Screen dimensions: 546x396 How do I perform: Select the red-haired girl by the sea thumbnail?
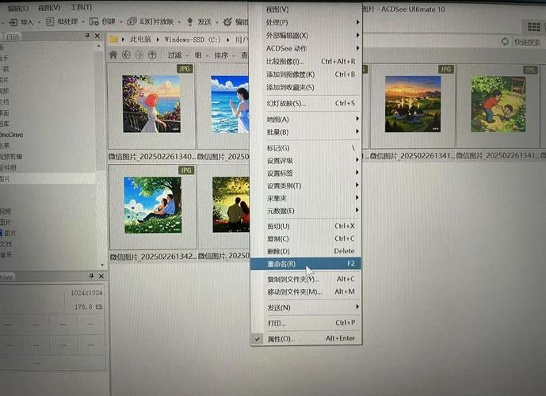[151, 104]
